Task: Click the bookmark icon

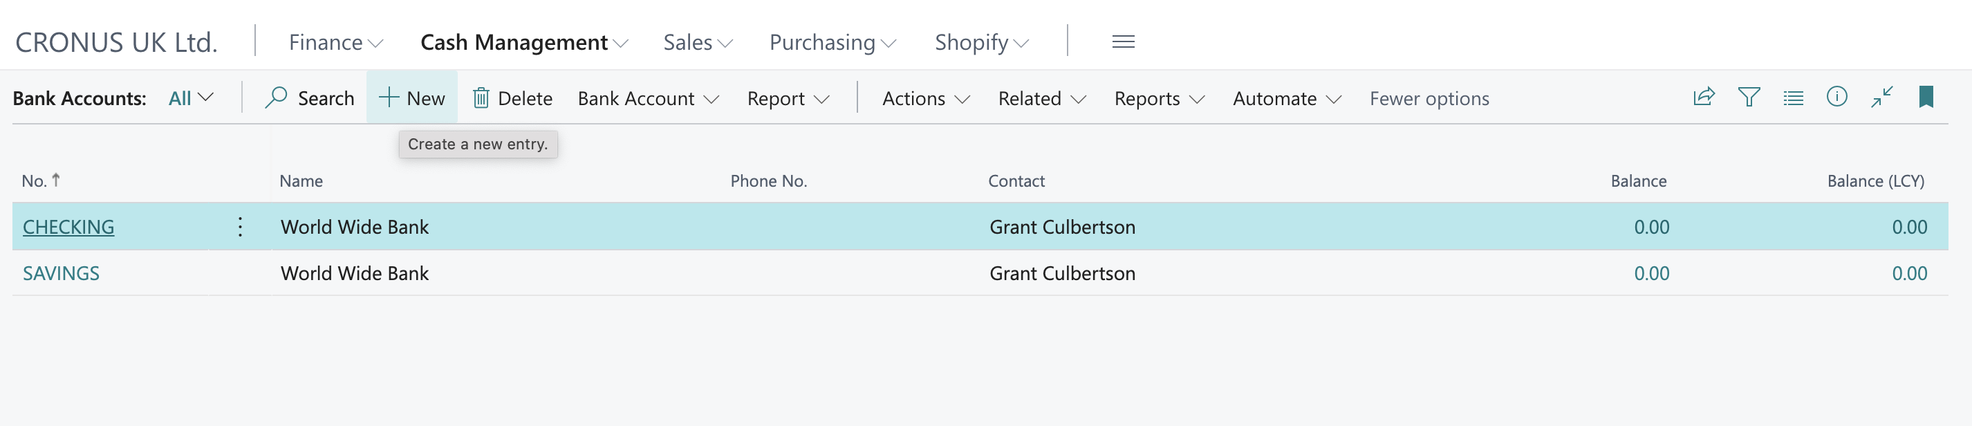Action: point(1926,98)
